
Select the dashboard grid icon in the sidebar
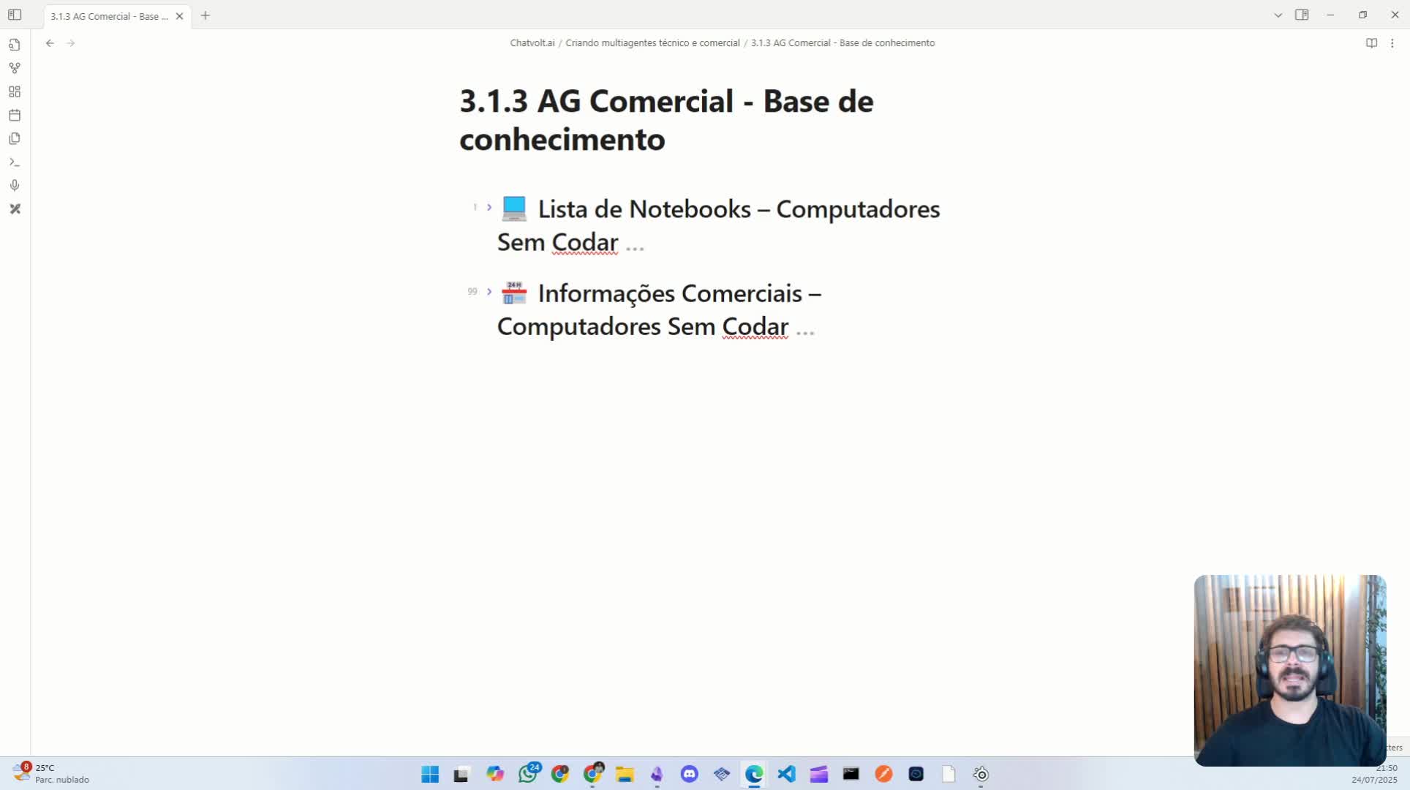click(15, 91)
